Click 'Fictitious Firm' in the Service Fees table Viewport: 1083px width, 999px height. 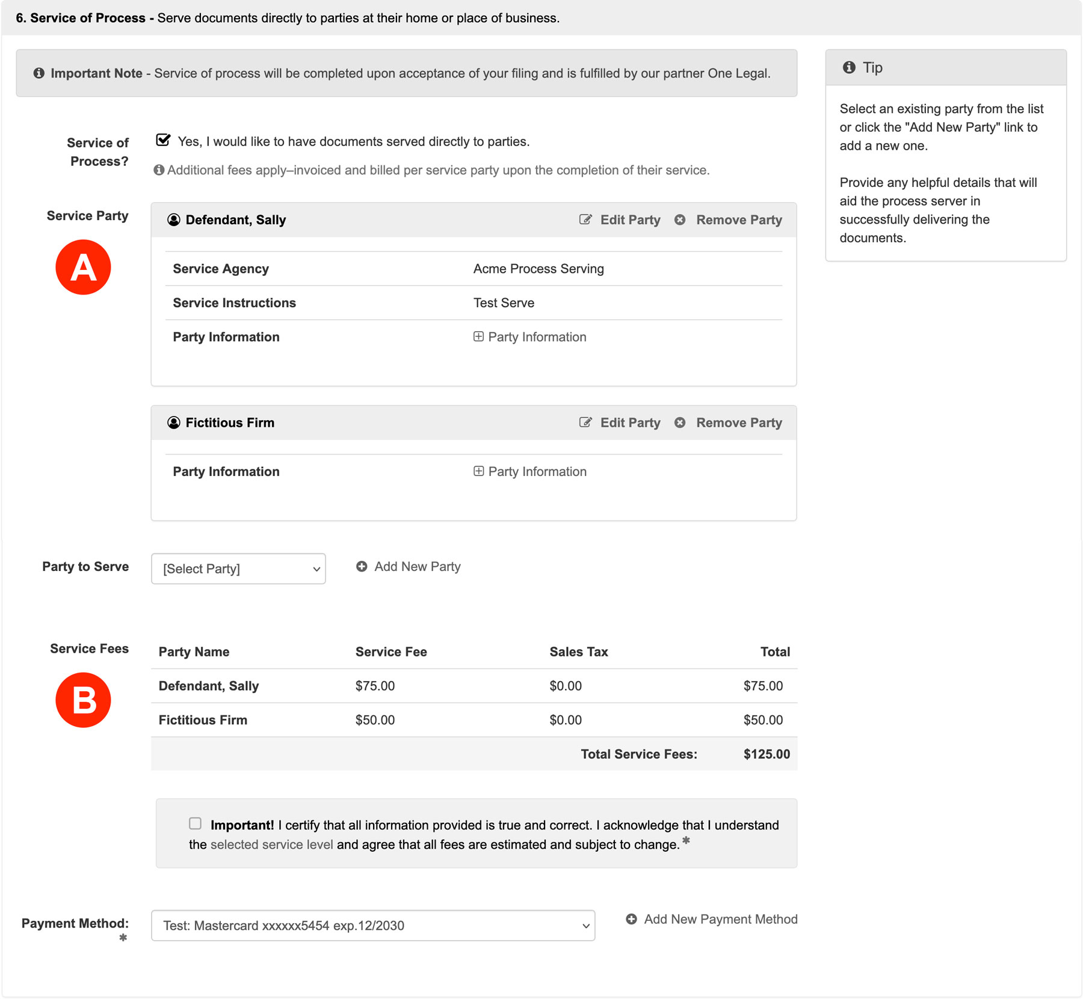(203, 720)
